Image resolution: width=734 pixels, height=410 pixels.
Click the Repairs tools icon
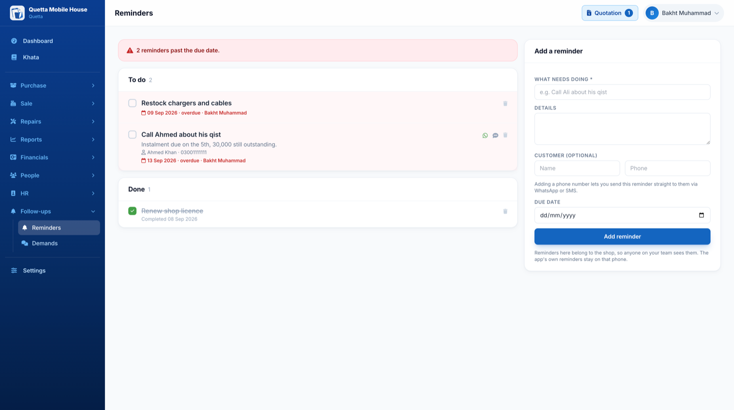click(x=13, y=121)
